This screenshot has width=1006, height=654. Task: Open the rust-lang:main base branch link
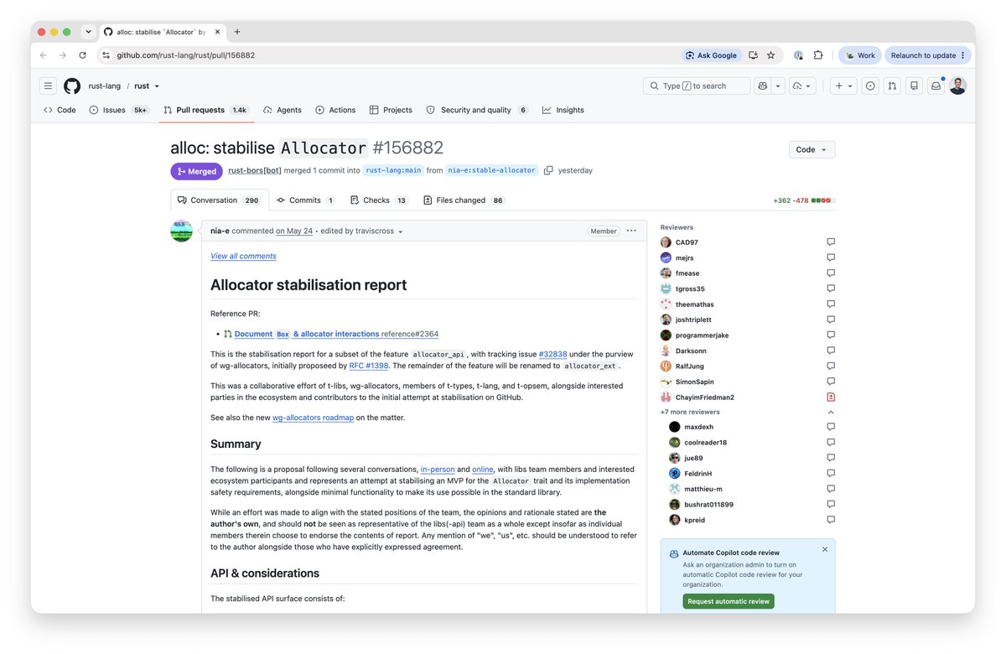click(x=394, y=170)
